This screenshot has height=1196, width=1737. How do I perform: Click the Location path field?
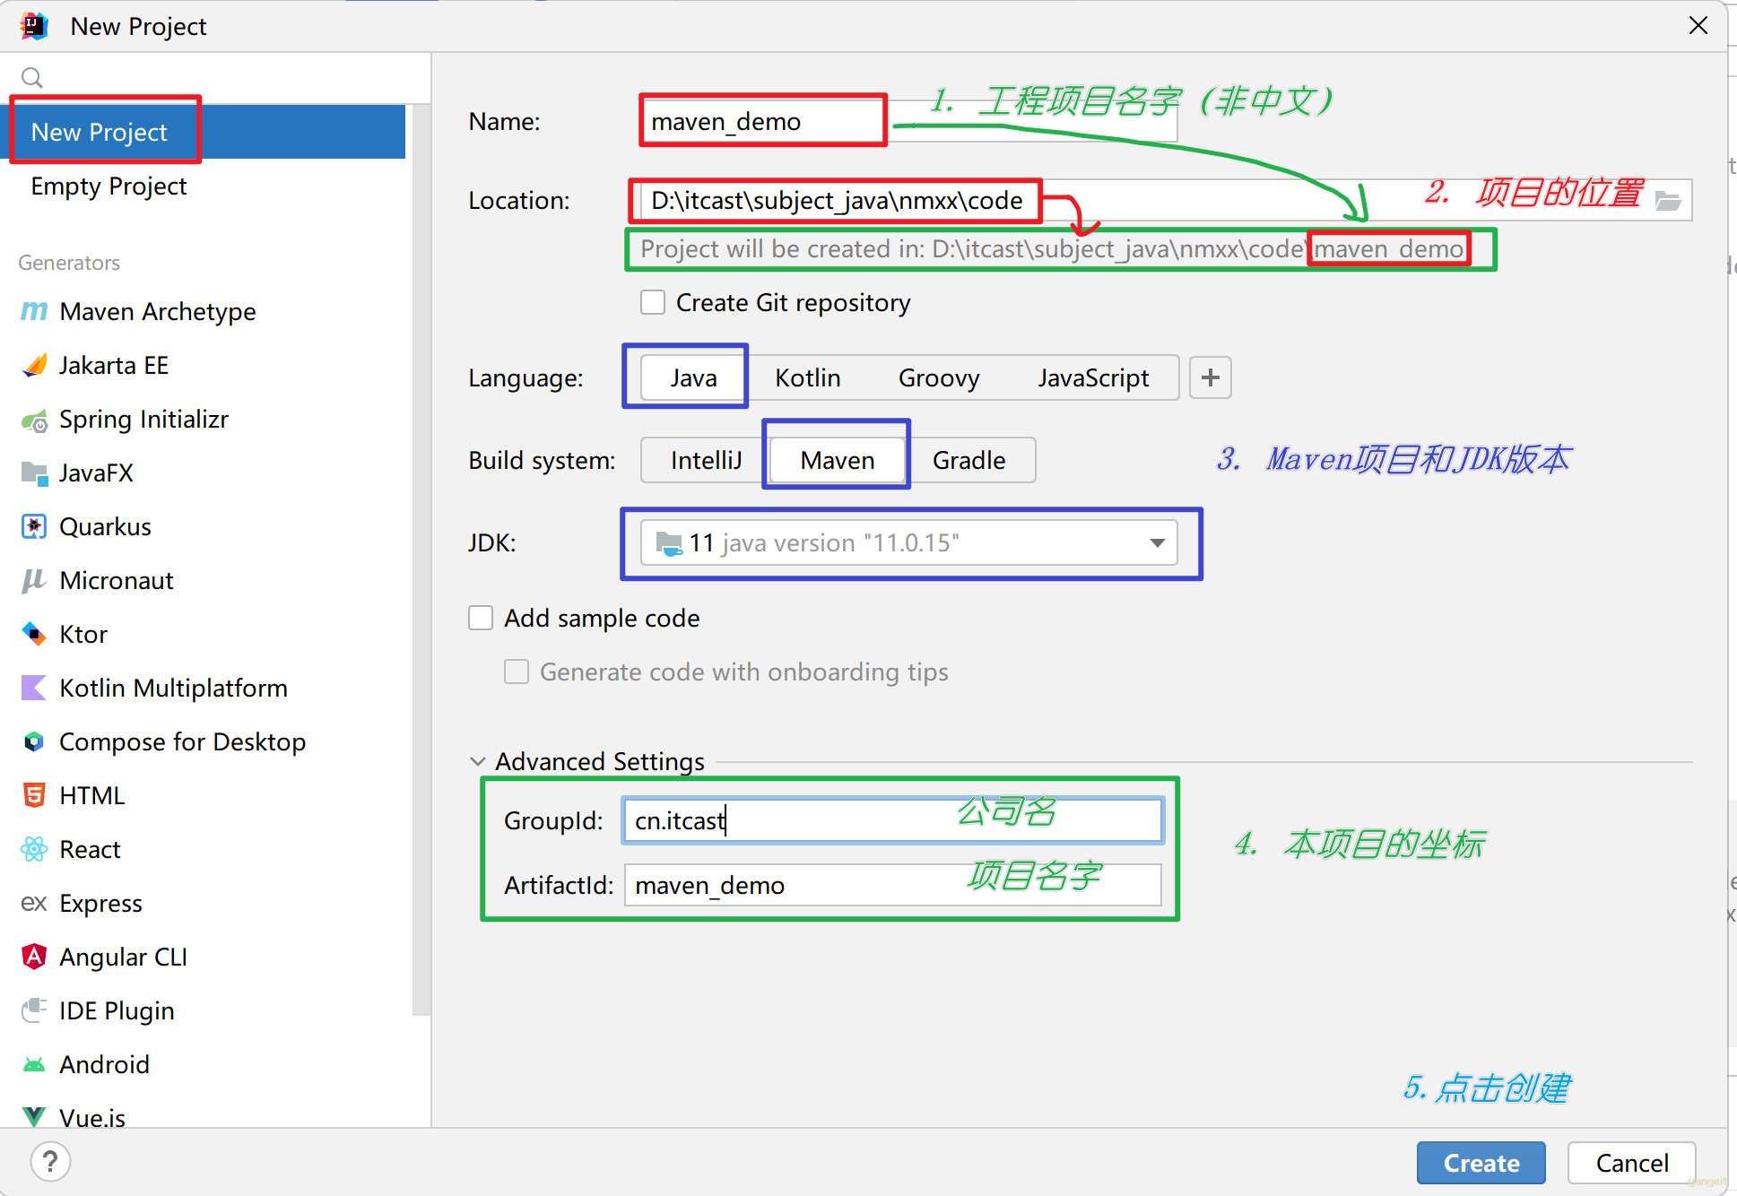point(1166,200)
